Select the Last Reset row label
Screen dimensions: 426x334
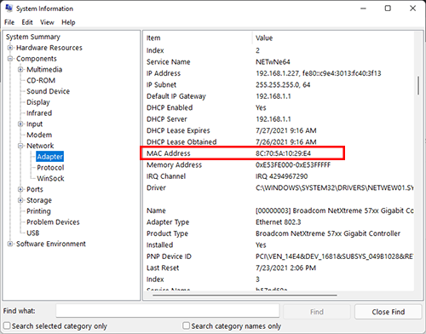point(163,268)
